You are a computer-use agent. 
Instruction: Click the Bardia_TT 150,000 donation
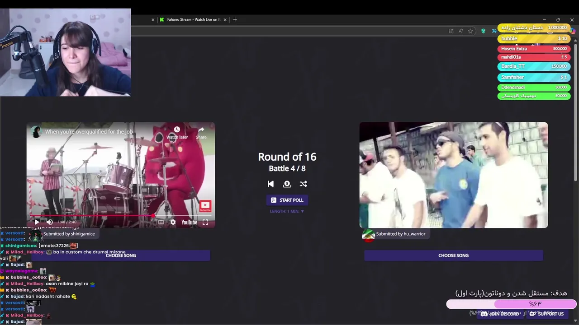(534, 66)
